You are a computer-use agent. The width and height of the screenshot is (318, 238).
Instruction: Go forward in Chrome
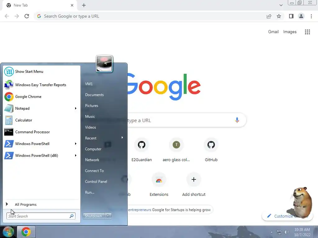pyautogui.click(x=17, y=16)
